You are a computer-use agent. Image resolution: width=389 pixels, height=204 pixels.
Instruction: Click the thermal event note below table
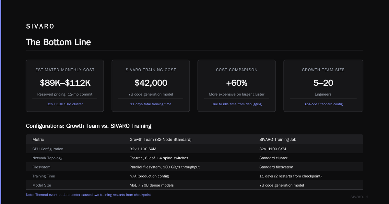(x=88, y=195)
